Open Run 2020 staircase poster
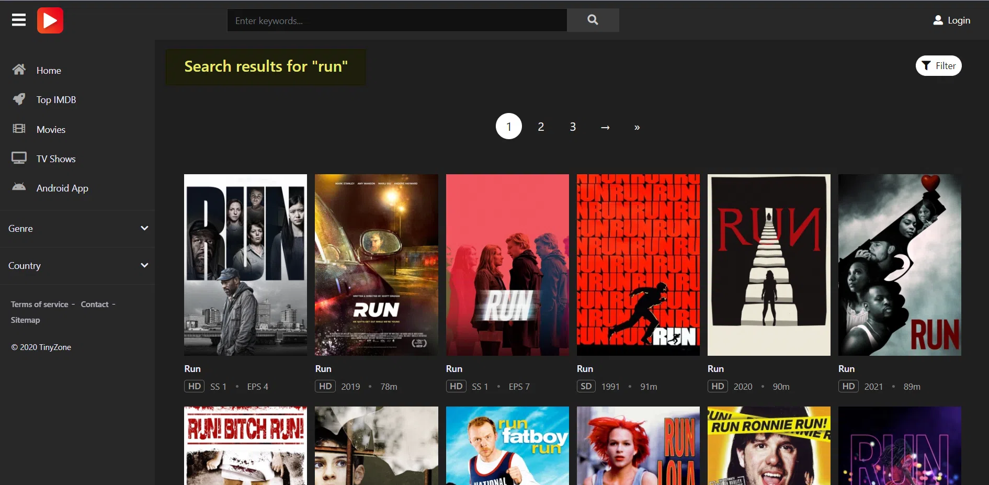This screenshot has height=485, width=989. [769, 265]
